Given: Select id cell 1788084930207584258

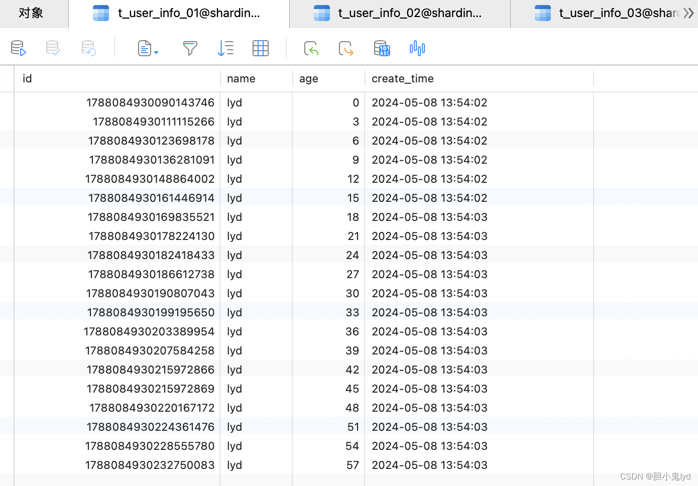Looking at the screenshot, I should point(117,350).
